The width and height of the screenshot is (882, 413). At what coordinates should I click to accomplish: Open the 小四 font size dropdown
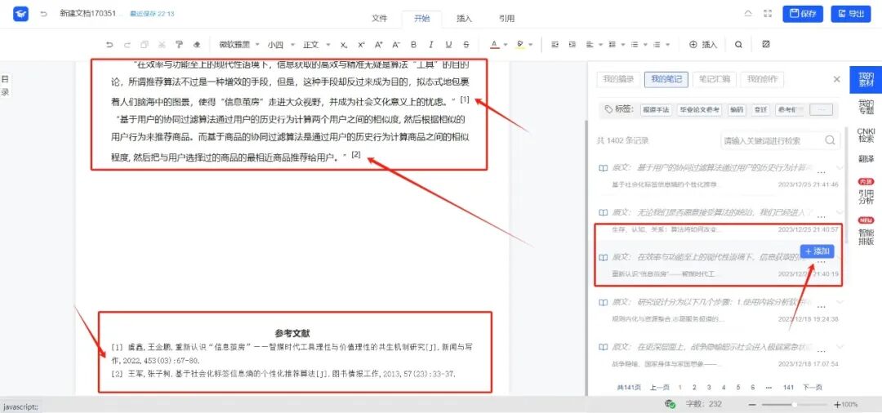(279, 44)
